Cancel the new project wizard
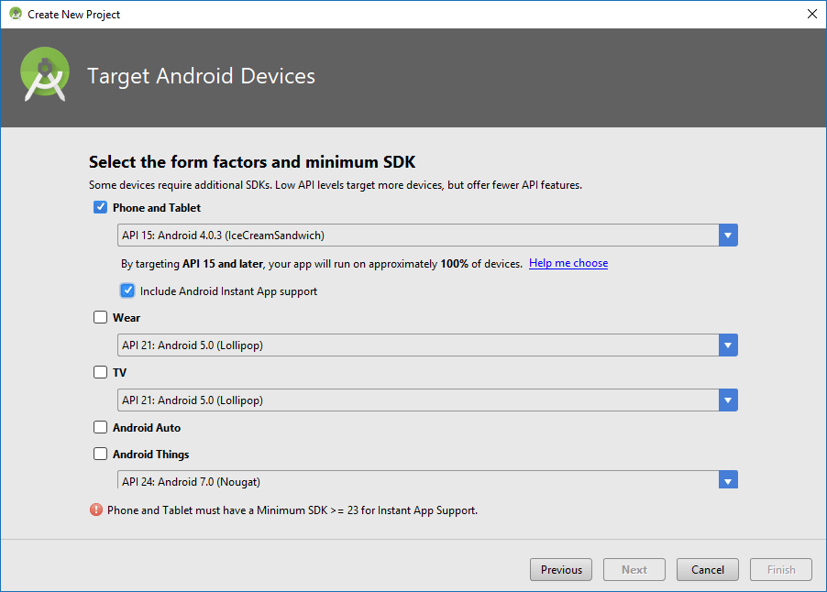The height and width of the screenshot is (592, 827). click(x=708, y=569)
